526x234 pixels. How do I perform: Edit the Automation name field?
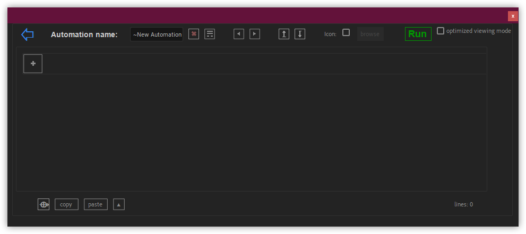point(157,34)
